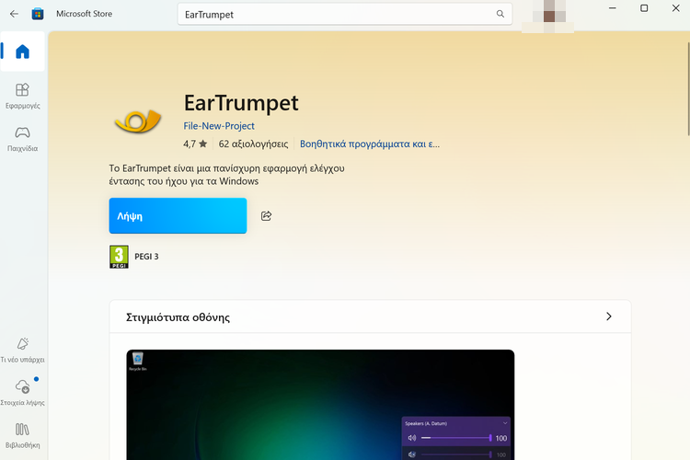Maximize the Microsoft Store window
This screenshot has height=460, width=690.
point(644,8)
